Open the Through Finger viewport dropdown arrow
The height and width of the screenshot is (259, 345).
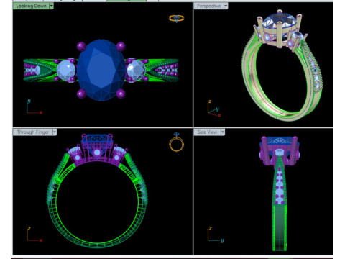(55, 132)
